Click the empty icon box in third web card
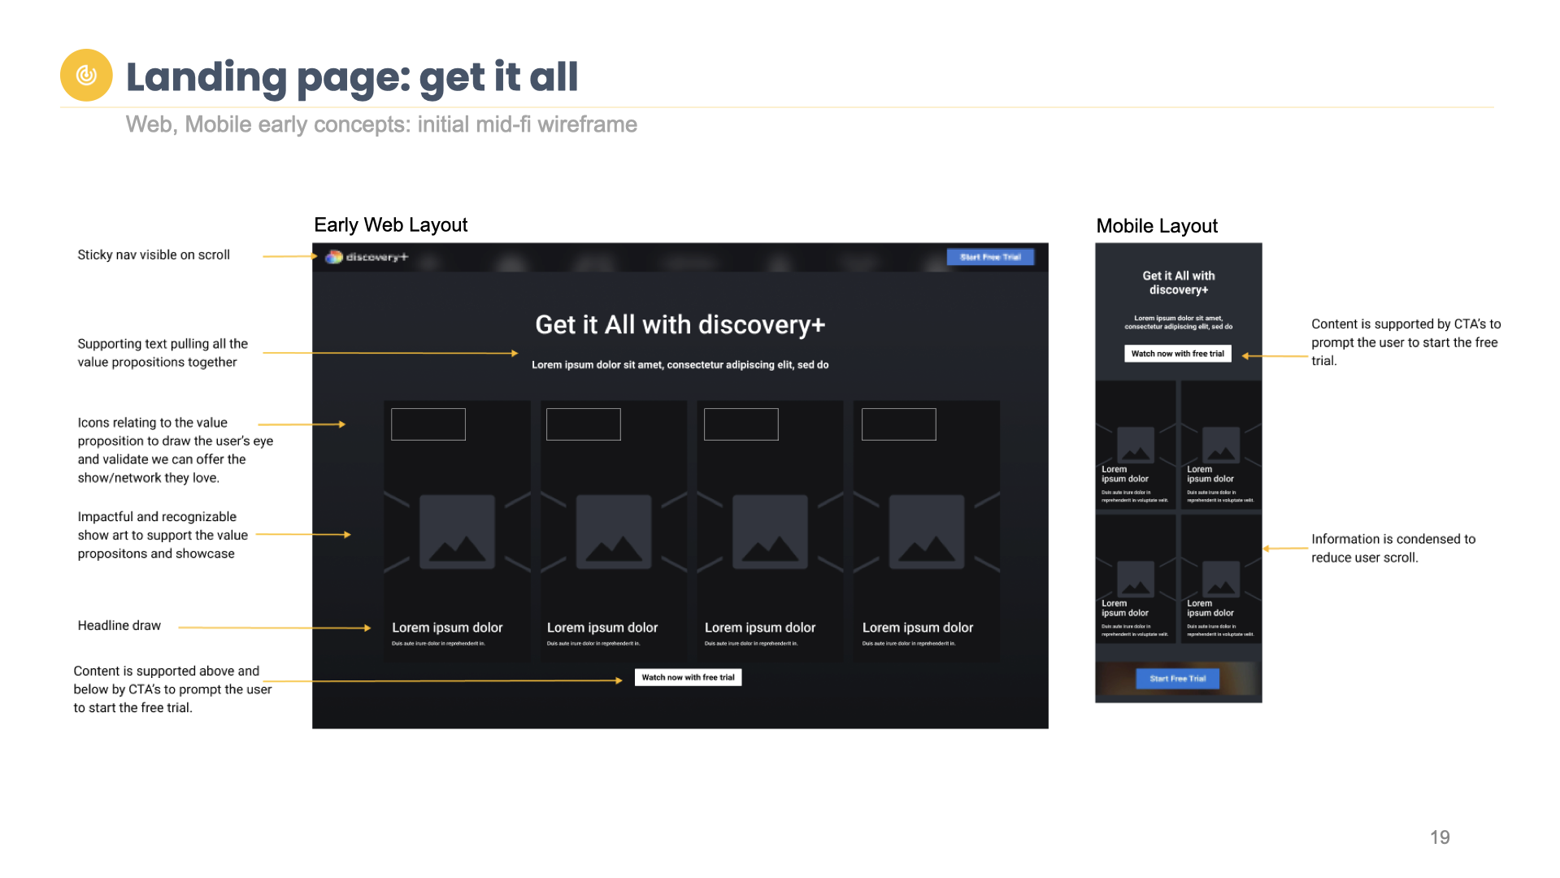 741,424
